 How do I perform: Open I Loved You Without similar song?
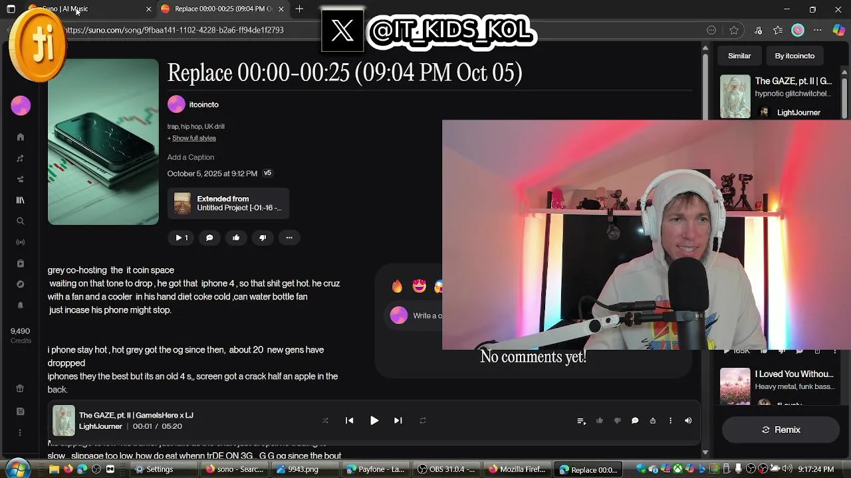(x=794, y=374)
